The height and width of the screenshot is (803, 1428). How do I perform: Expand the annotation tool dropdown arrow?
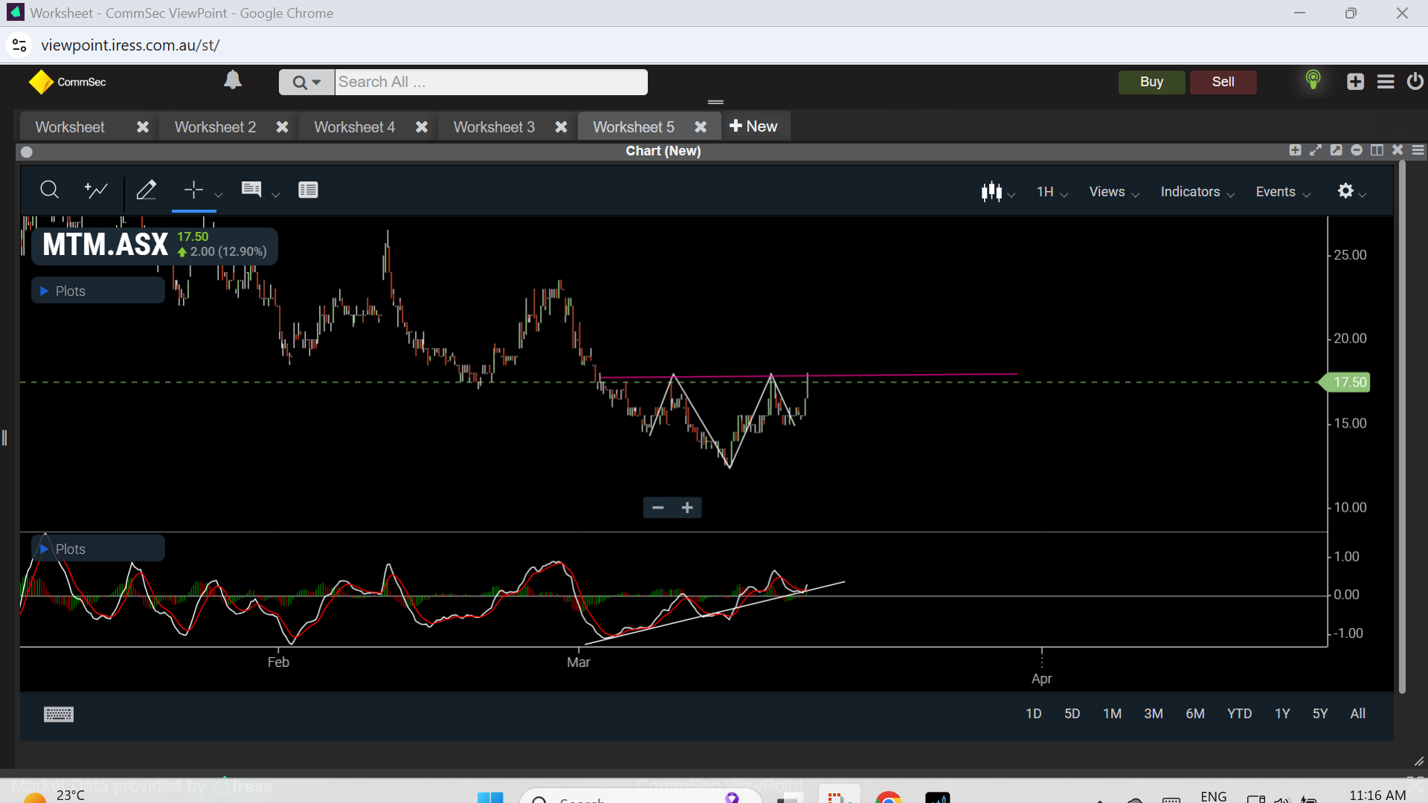[x=275, y=195]
